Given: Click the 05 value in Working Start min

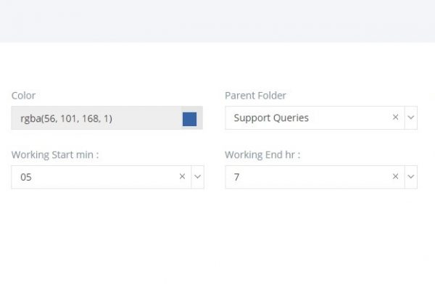Looking at the screenshot, I should click(x=26, y=177).
